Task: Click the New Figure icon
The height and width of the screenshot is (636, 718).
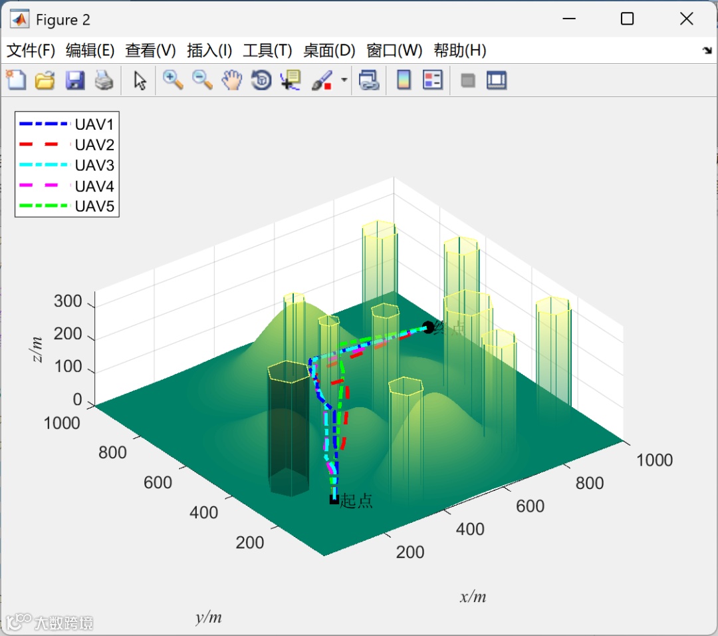Action: 15,80
